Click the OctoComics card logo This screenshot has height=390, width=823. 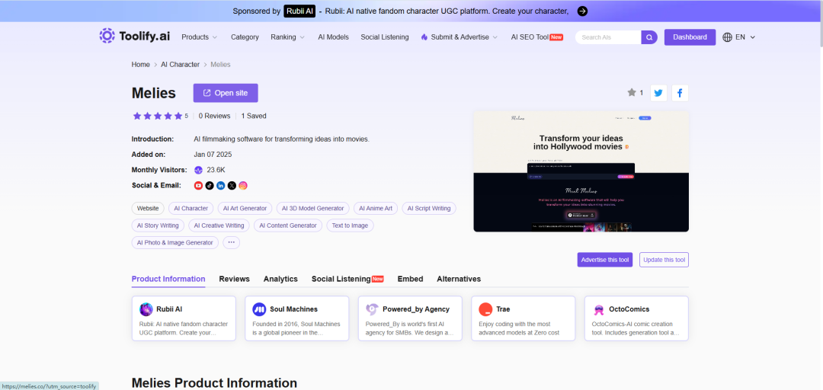pos(598,309)
